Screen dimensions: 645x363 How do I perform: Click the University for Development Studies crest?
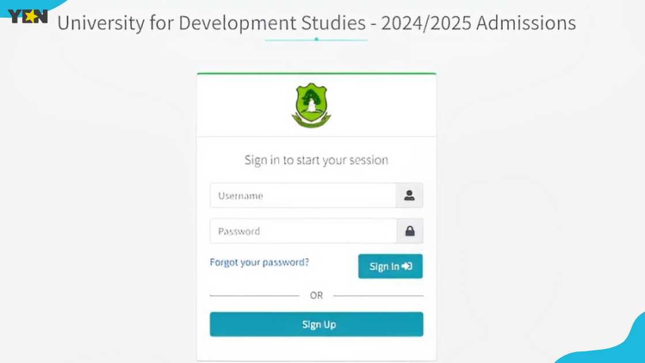pyautogui.click(x=311, y=105)
